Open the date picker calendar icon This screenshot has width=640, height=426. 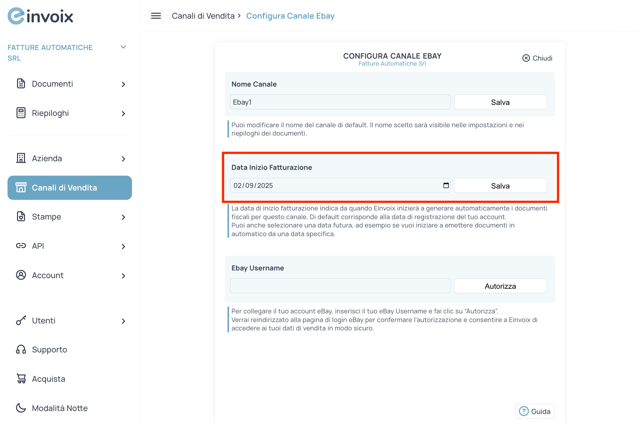point(446,186)
